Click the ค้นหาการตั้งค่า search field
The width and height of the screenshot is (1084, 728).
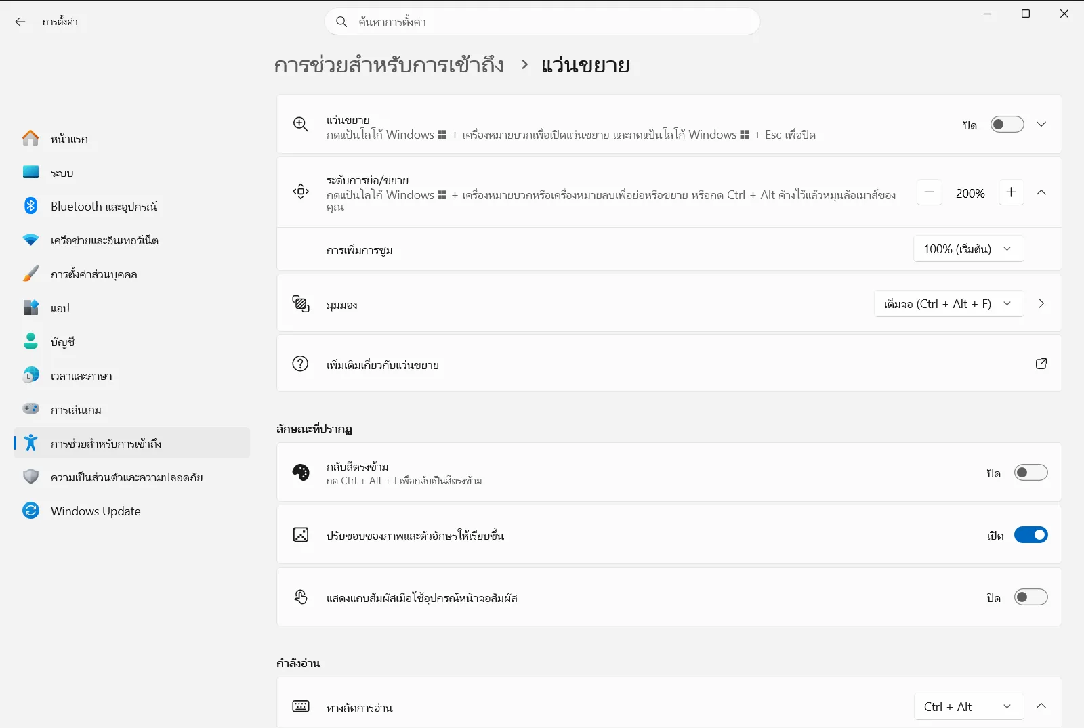coord(542,22)
